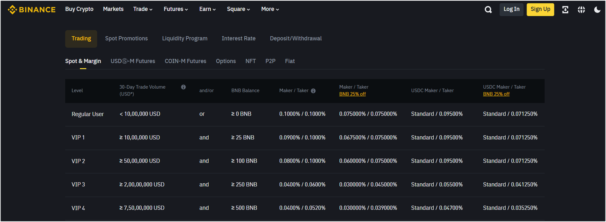The height and width of the screenshot is (222, 606).
Task: Select the USDⓈ-M Futures sub-tab
Action: tap(133, 61)
